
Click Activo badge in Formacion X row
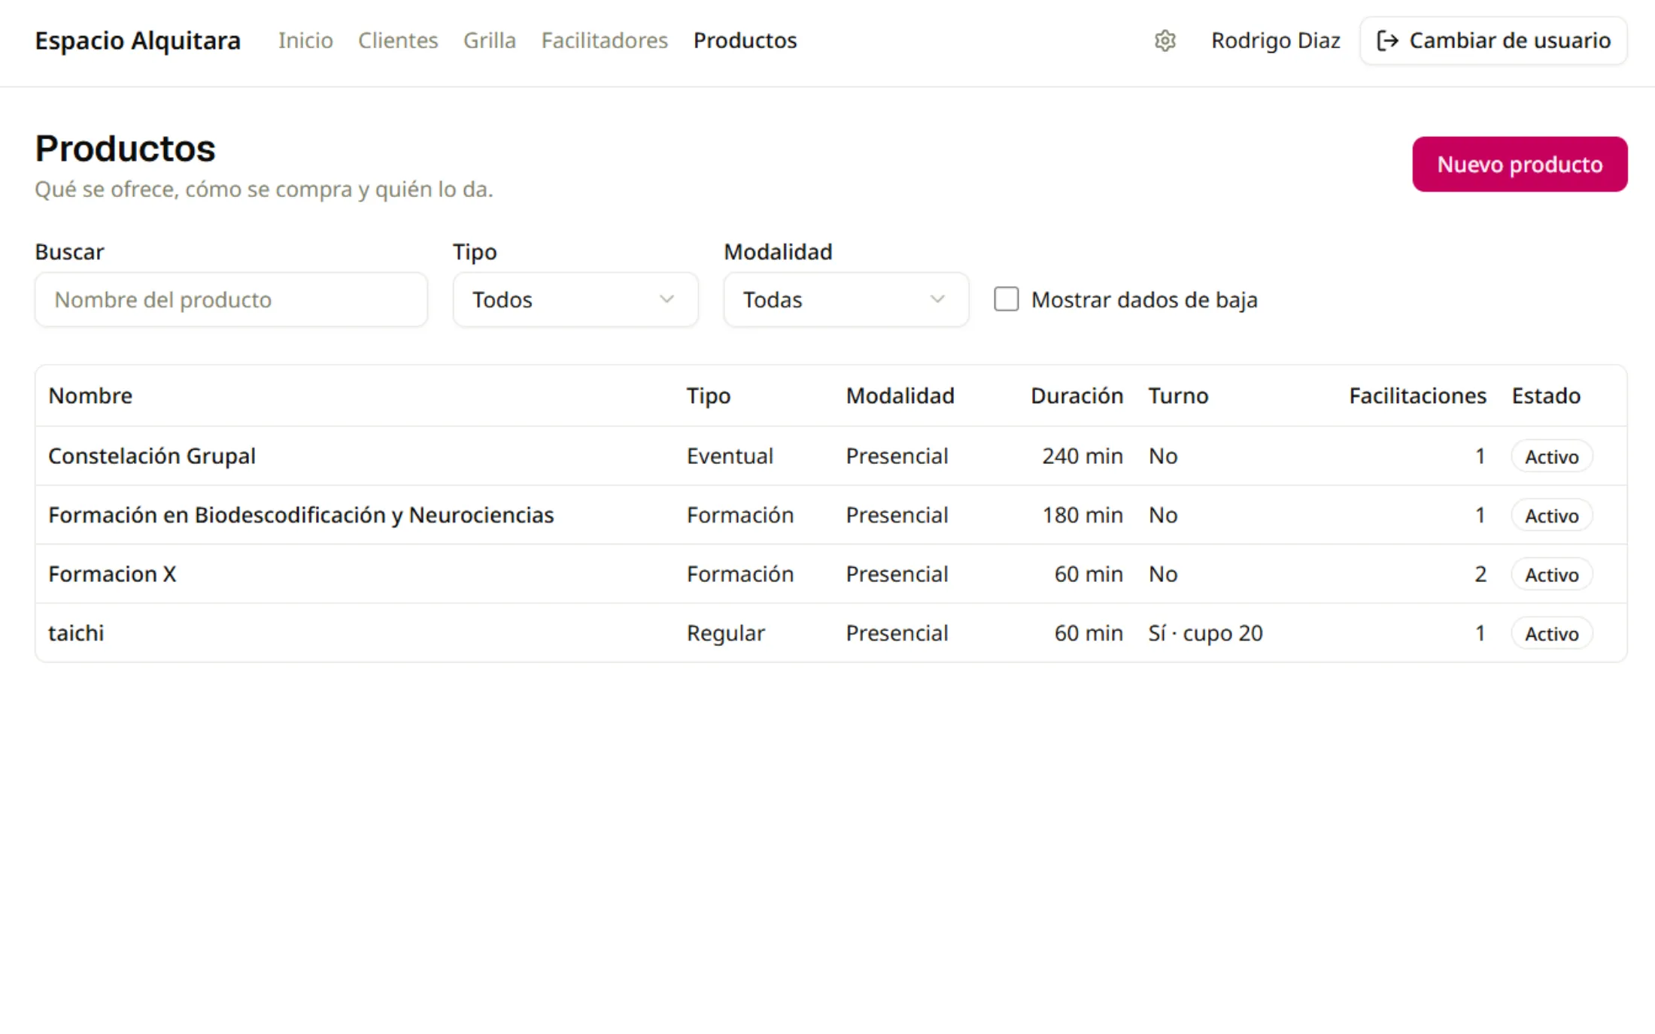click(x=1551, y=575)
